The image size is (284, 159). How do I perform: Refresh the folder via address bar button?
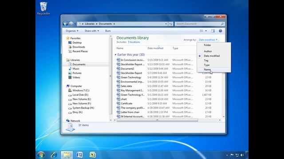(x=170, y=24)
